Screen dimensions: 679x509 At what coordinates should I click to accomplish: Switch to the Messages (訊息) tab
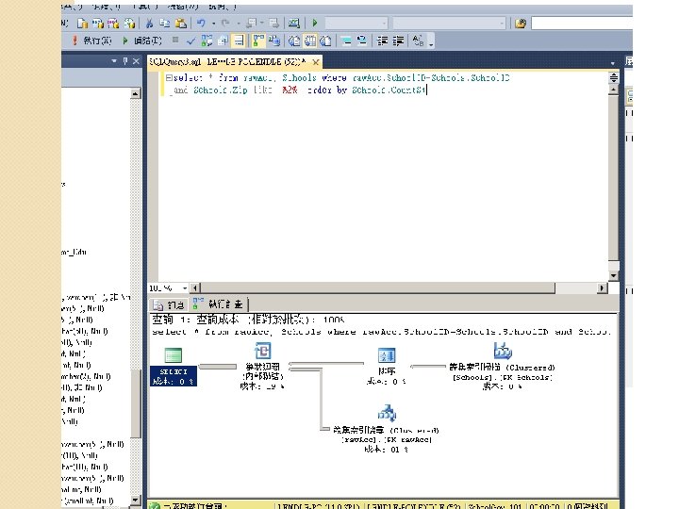click(170, 304)
